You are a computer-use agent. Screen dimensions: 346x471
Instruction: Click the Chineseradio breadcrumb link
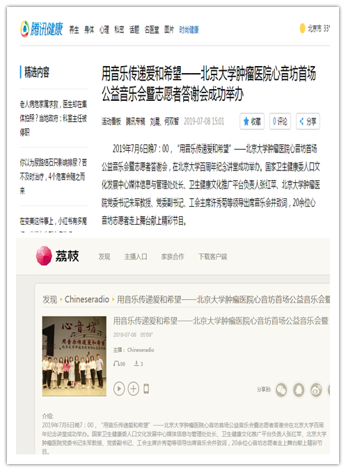87,299
